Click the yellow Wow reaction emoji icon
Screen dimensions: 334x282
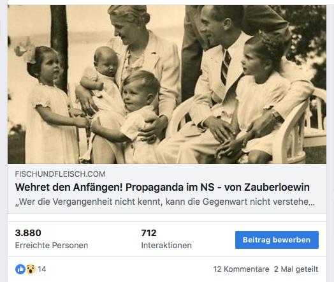pos(31,269)
